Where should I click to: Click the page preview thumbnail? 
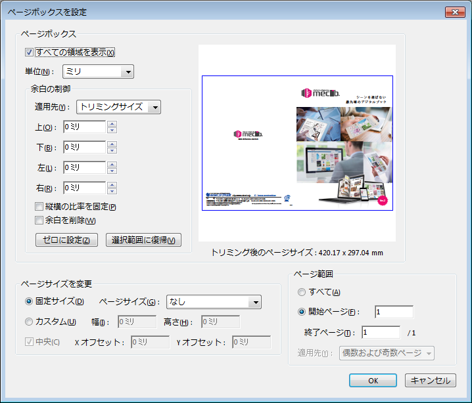pos(297,143)
